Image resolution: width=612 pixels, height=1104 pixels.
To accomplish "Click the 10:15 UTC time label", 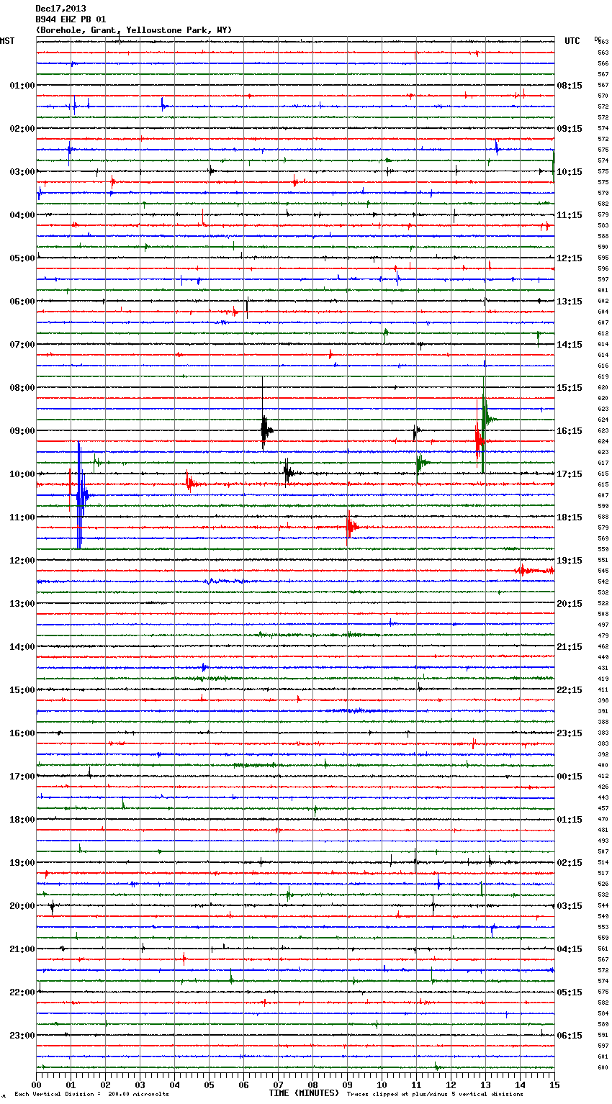I will click(570, 172).
